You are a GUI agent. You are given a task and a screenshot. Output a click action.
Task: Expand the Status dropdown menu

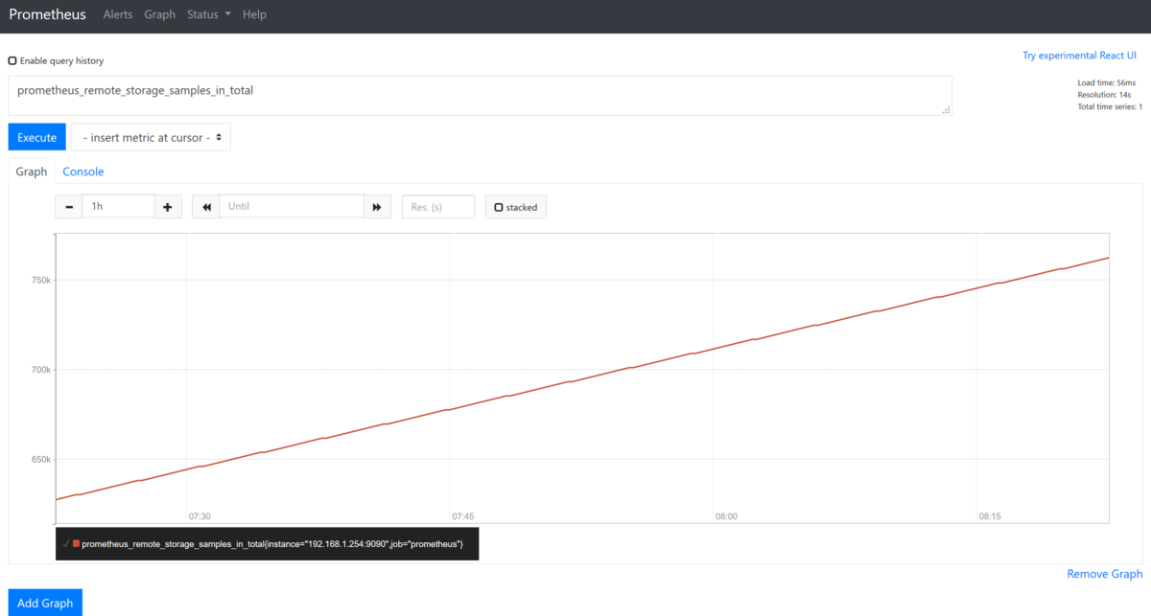tap(209, 14)
